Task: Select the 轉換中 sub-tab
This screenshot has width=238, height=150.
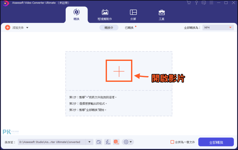Action: [x=109, y=28]
